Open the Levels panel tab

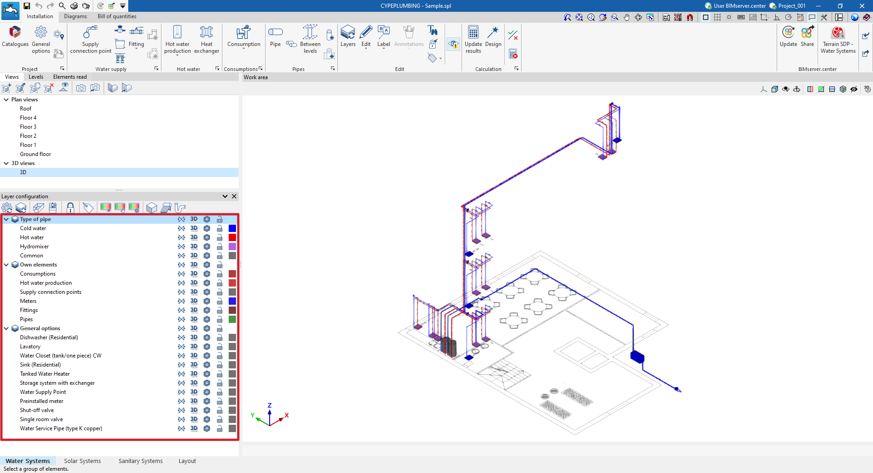click(x=36, y=77)
